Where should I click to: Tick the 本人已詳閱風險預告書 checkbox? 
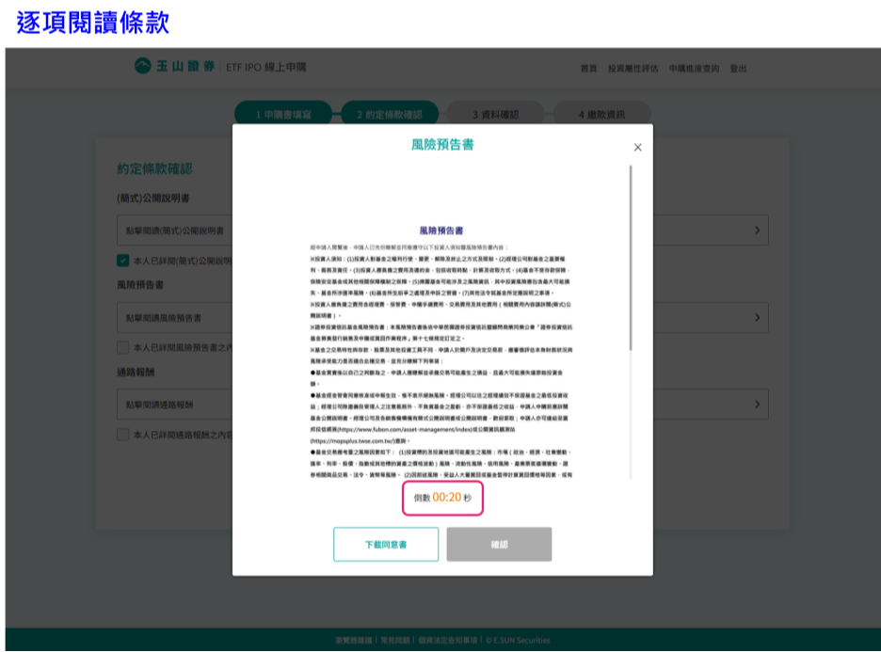pos(123,347)
